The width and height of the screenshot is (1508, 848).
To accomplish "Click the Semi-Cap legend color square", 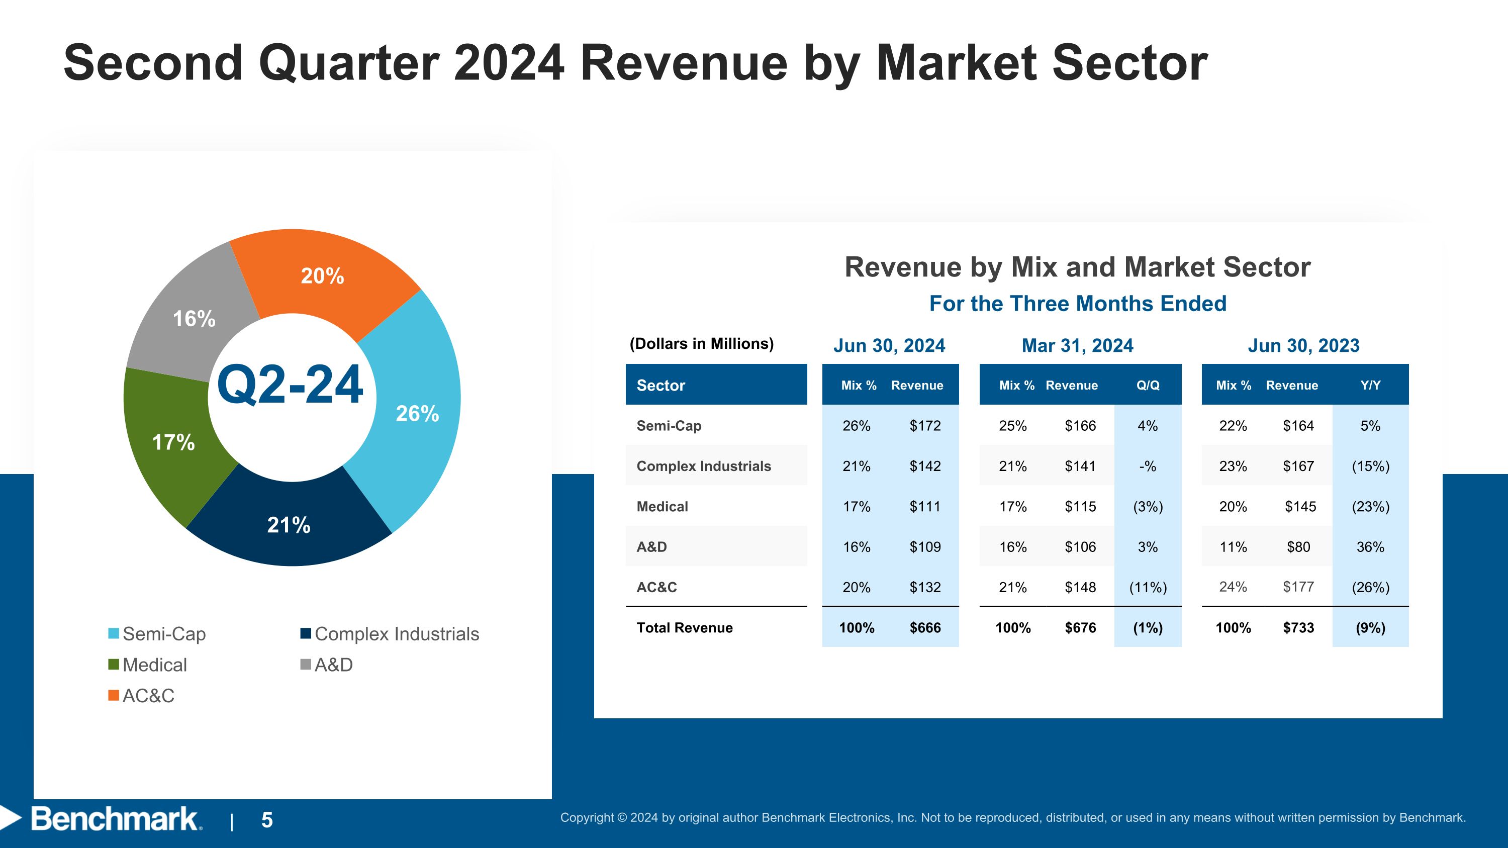I will coord(114,634).
